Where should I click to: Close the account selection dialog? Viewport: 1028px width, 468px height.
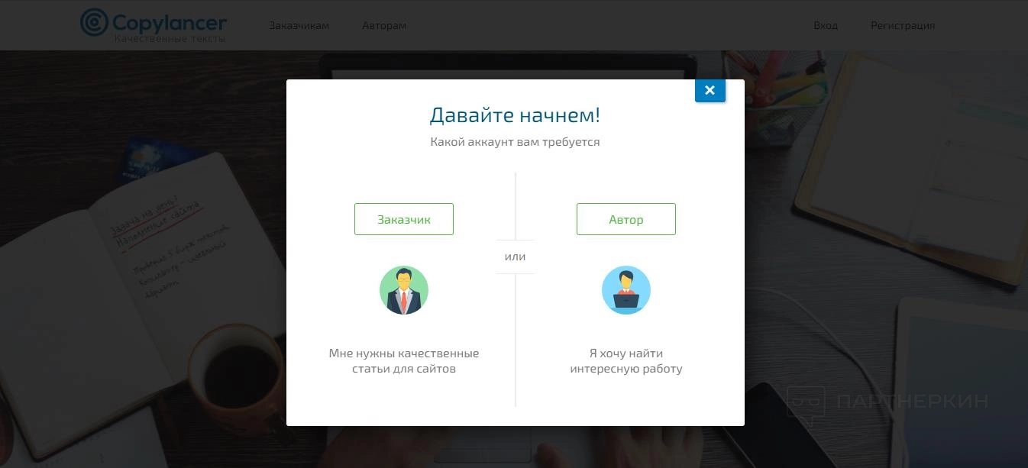(710, 90)
